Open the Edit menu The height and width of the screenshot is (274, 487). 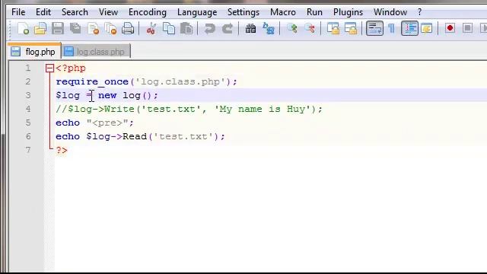pos(43,12)
